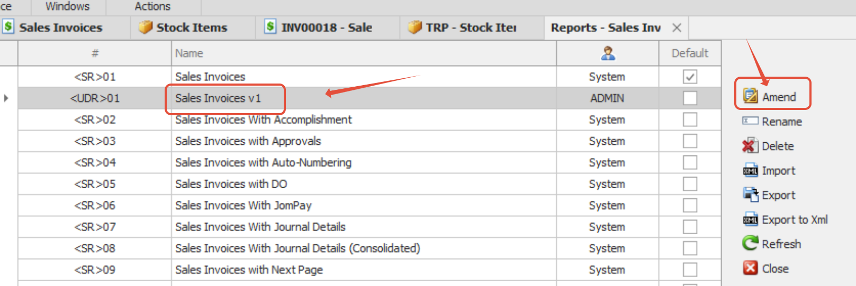Switch to the INV00018 - Sale tab
This screenshot has width=856, height=286.
pyautogui.click(x=327, y=27)
